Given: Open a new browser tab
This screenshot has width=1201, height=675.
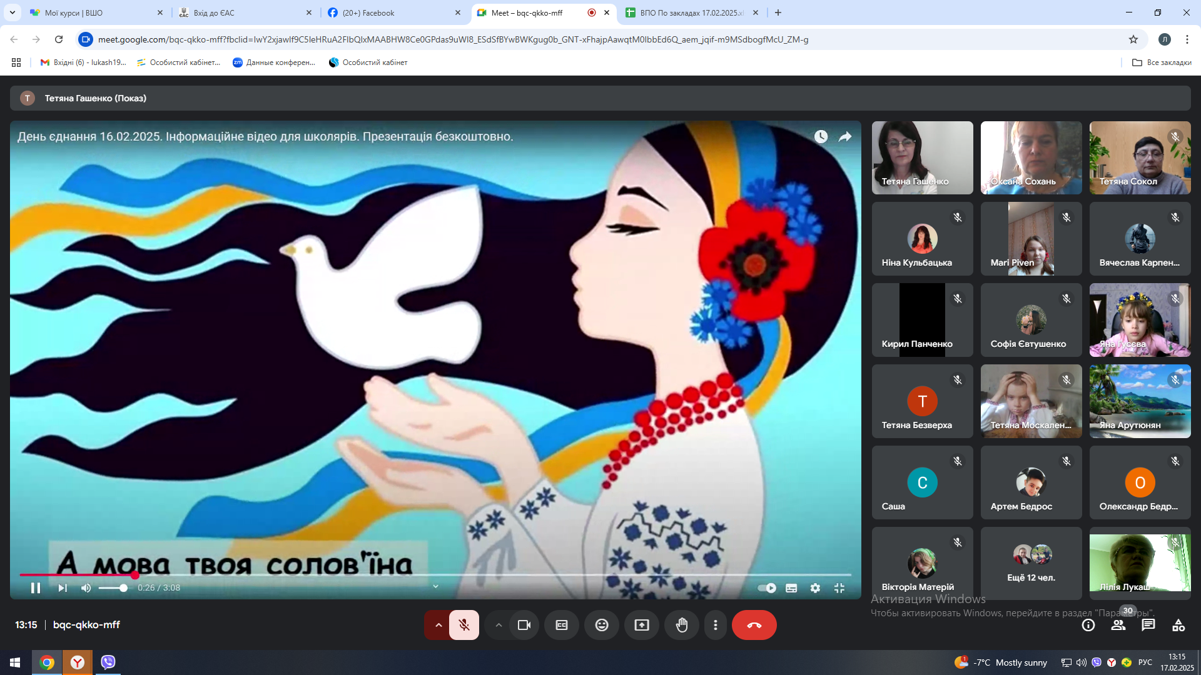Looking at the screenshot, I should (778, 12).
